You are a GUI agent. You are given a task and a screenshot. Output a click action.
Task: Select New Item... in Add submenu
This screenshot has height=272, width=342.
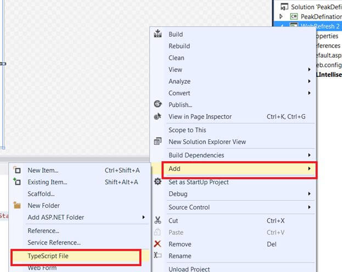80,170
